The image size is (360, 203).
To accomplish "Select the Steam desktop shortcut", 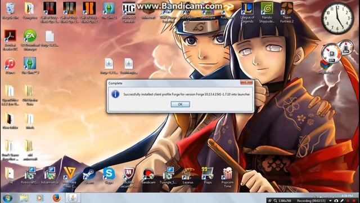I will click(89, 175).
